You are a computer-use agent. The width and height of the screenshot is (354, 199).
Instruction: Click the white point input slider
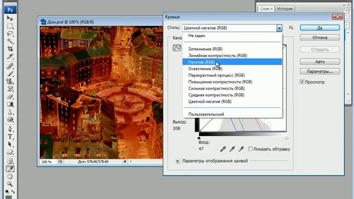[287, 138]
